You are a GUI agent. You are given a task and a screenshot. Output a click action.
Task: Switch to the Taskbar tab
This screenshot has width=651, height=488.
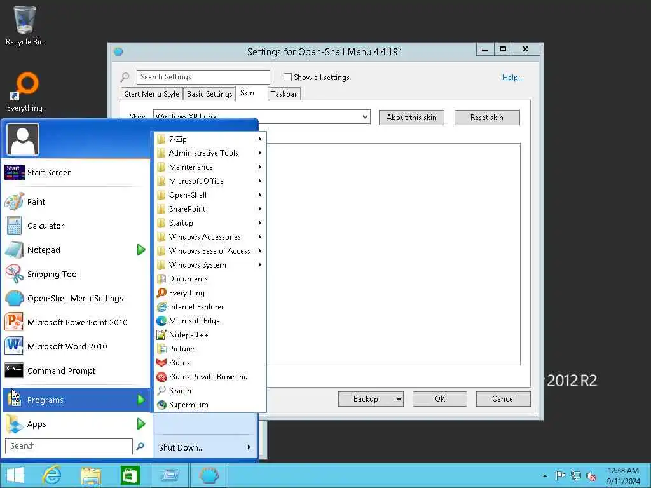point(284,94)
